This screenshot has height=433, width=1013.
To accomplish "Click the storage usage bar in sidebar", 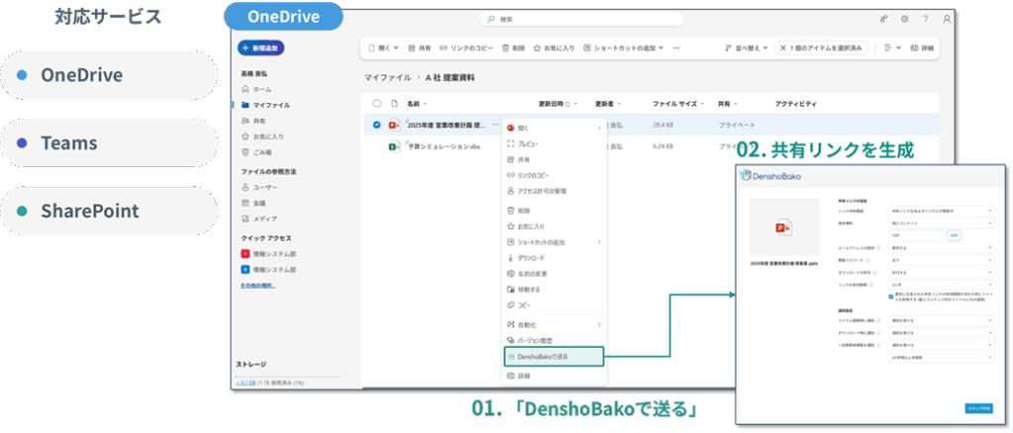I will [288, 378].
